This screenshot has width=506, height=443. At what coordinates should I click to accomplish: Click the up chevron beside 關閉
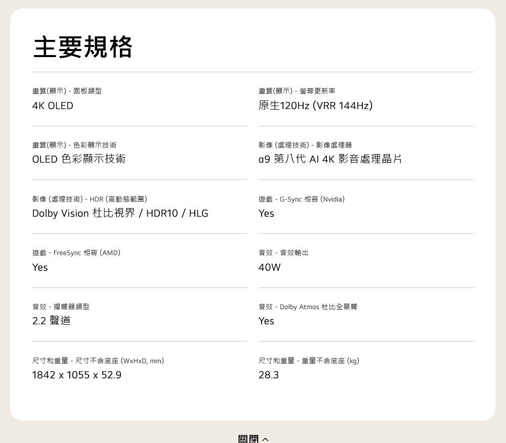click(x=266, y=439)
